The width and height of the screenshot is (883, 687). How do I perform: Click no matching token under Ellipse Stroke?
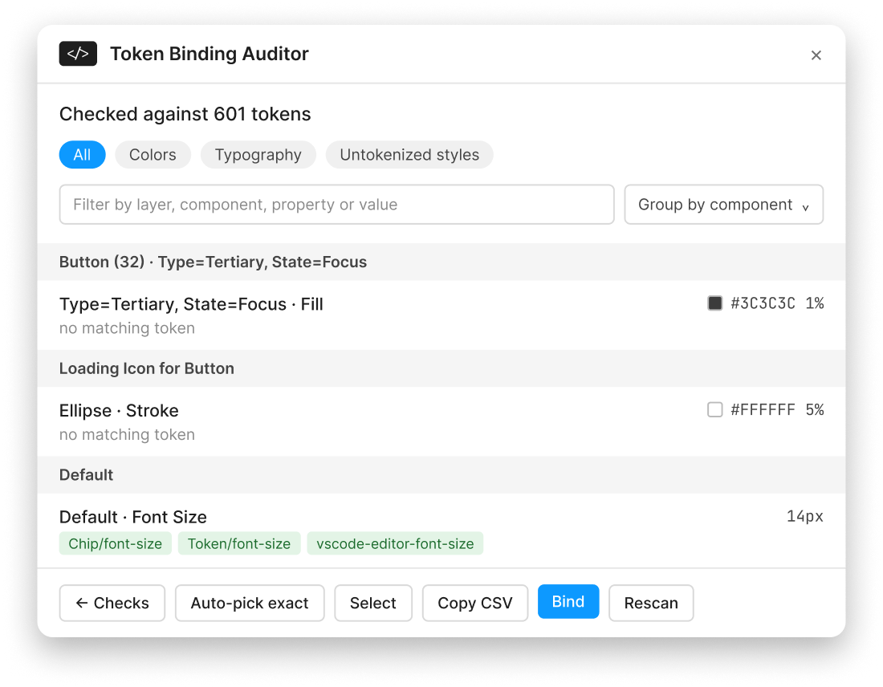point(128,434)
